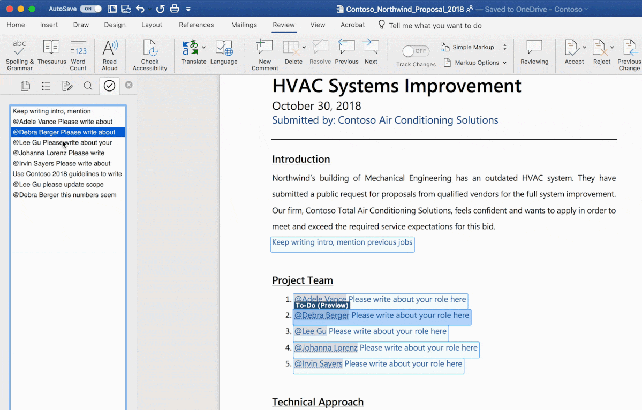
Task: Open the Mailings tab
Action: (x=244, y=25)
